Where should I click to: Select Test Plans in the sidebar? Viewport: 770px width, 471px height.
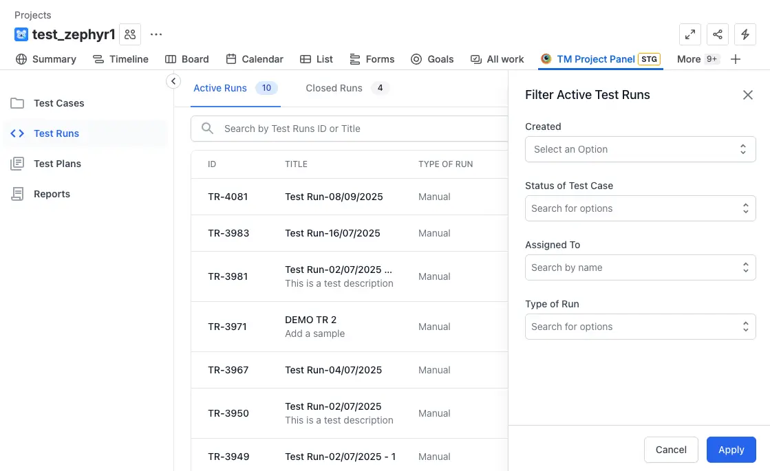(x=56, y=163)
